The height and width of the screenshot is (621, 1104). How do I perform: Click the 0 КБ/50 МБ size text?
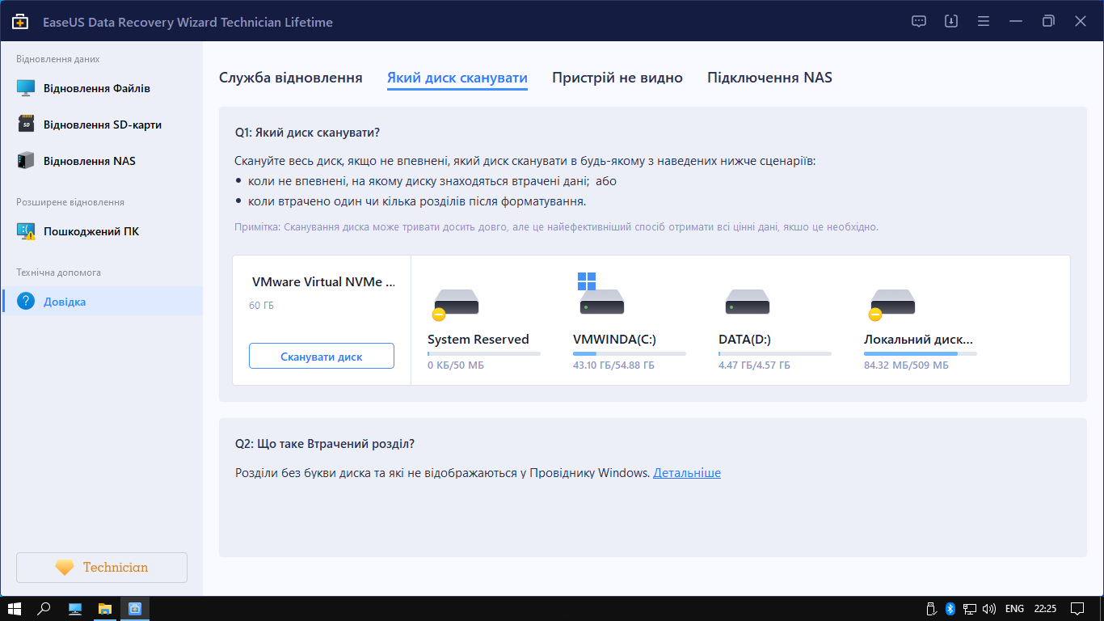tap(456, 366)
